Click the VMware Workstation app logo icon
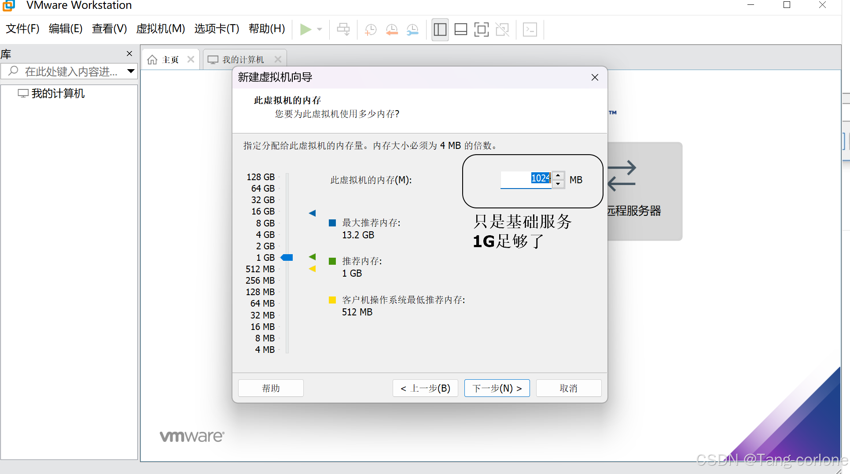 pos(9,5)
